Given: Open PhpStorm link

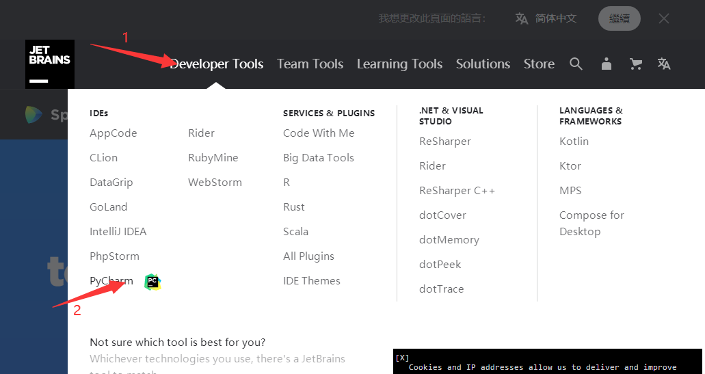Looking at the screenshot, I should (115, 256).
